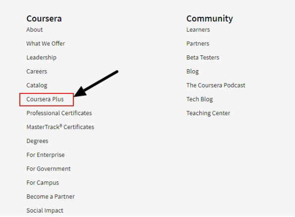Select MasterTrack Certificates link
This screenshot has height=217, width=295.
[60, 127]
